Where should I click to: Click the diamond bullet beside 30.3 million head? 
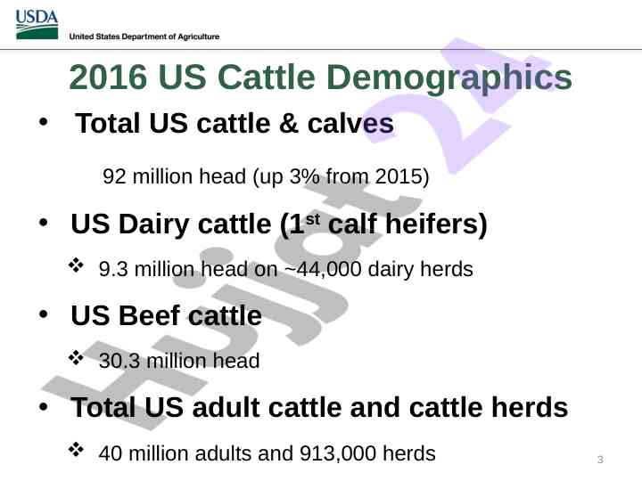click(x=76, y=357)
